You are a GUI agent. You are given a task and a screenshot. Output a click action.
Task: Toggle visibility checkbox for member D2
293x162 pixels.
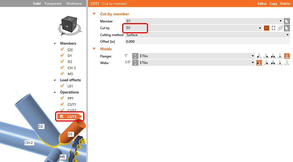[62, 62]
